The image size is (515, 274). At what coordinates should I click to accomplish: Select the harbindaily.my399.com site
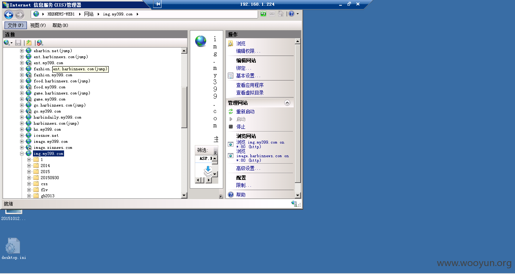tap(57, 117)
